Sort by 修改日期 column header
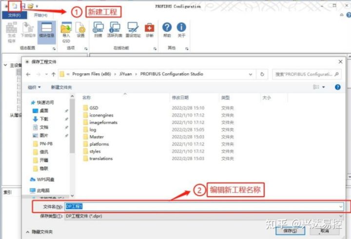Screen dimensions: 351x239 click(180, 98)
